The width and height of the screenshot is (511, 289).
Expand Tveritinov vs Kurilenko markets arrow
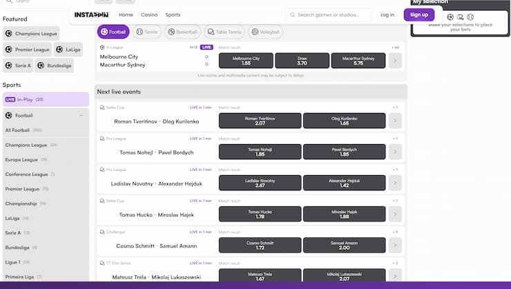[x=395, y=121]
